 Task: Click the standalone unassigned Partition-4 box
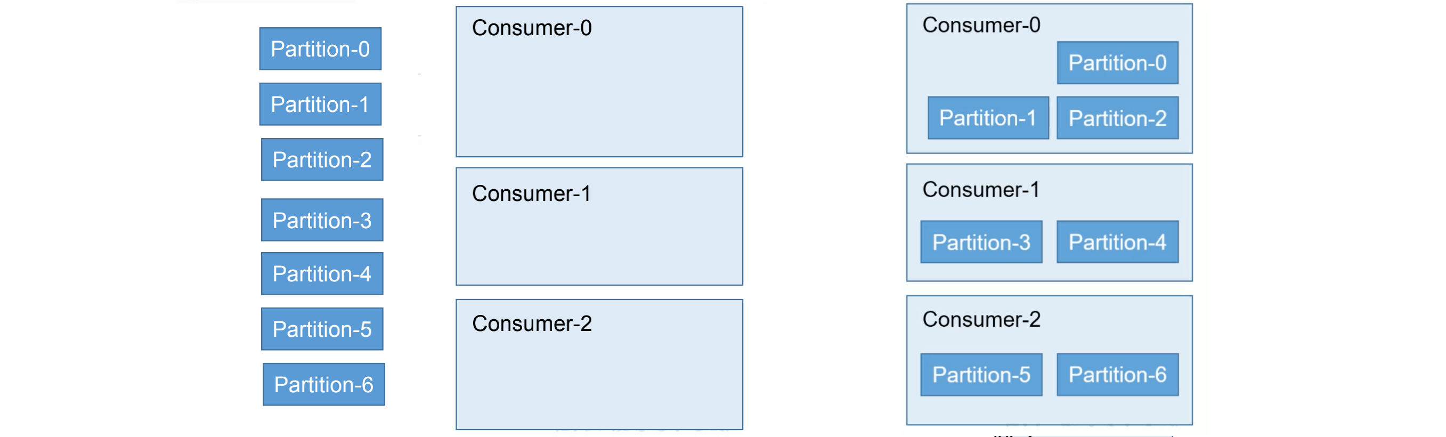(322, 273)
